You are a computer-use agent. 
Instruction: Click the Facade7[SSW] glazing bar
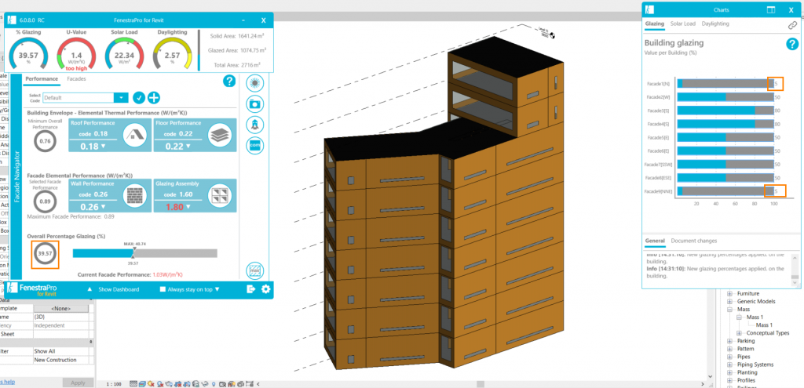[725, 164]
